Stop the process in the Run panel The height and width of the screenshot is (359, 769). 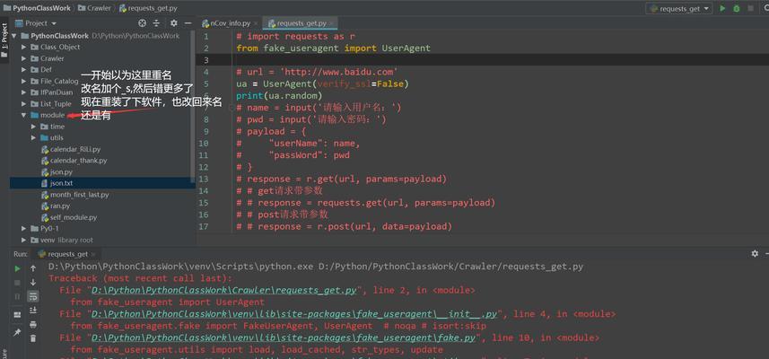tap(17, 283)
